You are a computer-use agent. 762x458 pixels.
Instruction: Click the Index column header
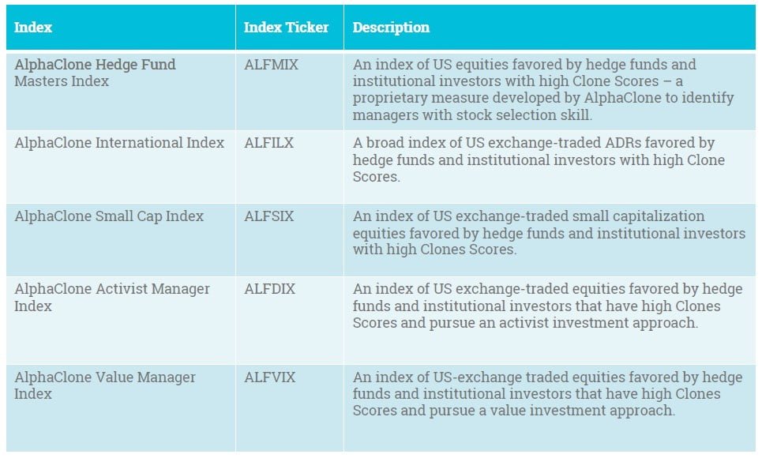33,28
